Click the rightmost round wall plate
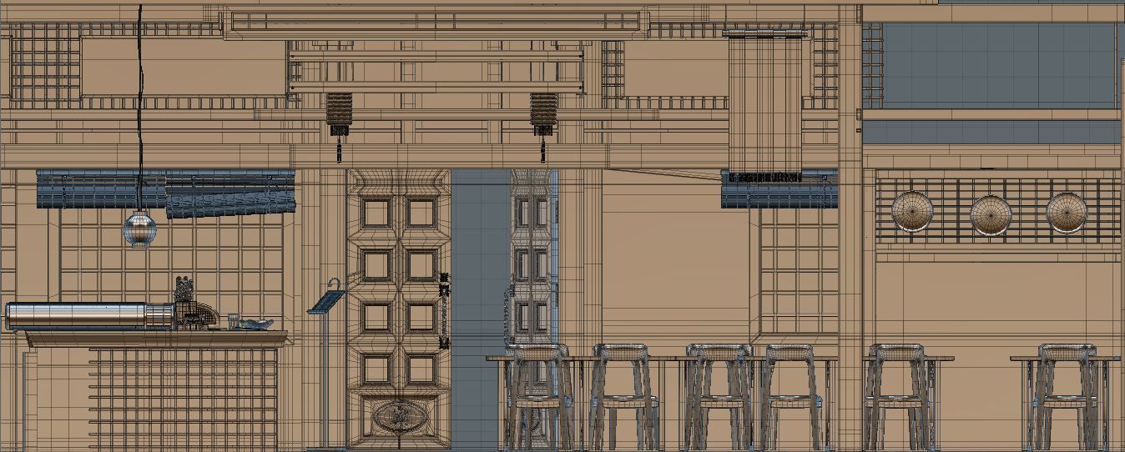The width and height of the screenshot is (1125, 452). click(1067, 213)
